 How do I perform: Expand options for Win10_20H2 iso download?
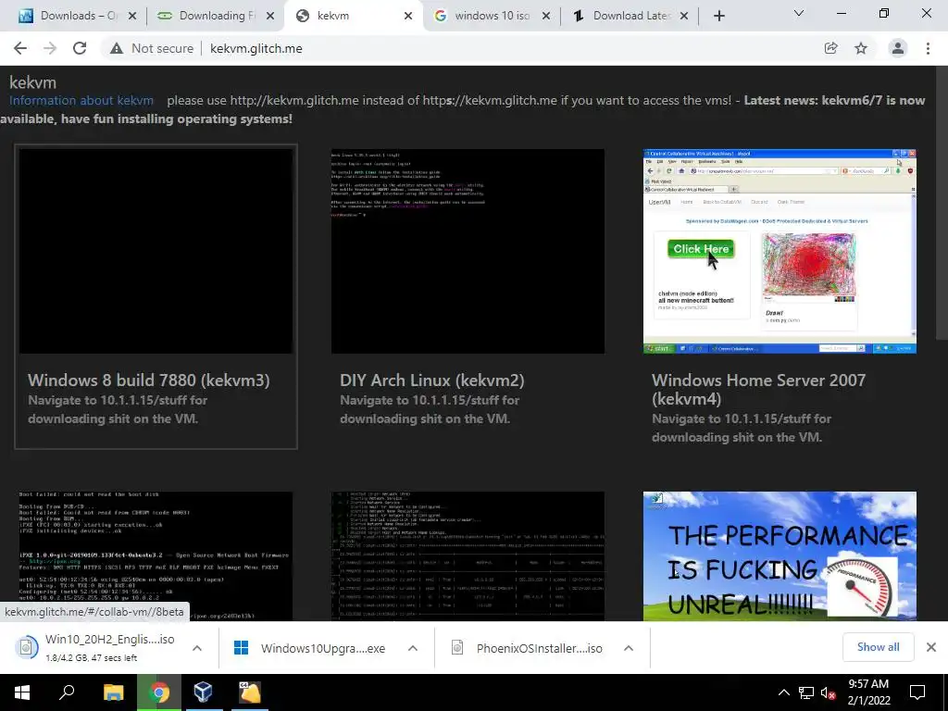(197, 648)
